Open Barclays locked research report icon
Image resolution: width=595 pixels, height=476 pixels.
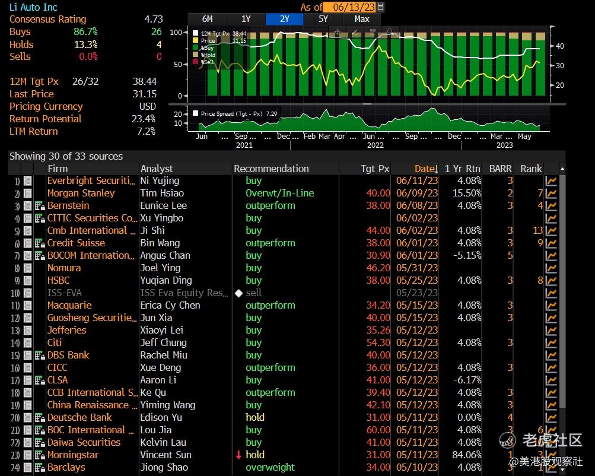[x=40, y=467]
